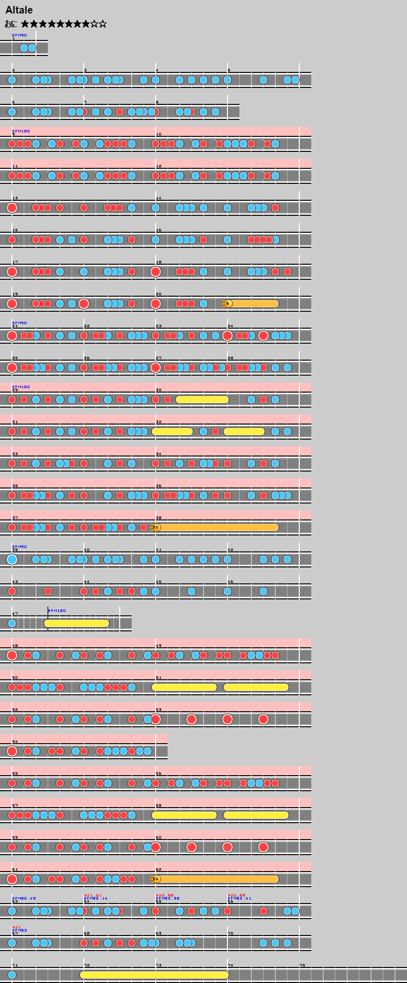The height and width of the screenshot is (983, 407).
Task: Click the long yellow drumroll starting at measure 72
Action: [x=154, y=975]
